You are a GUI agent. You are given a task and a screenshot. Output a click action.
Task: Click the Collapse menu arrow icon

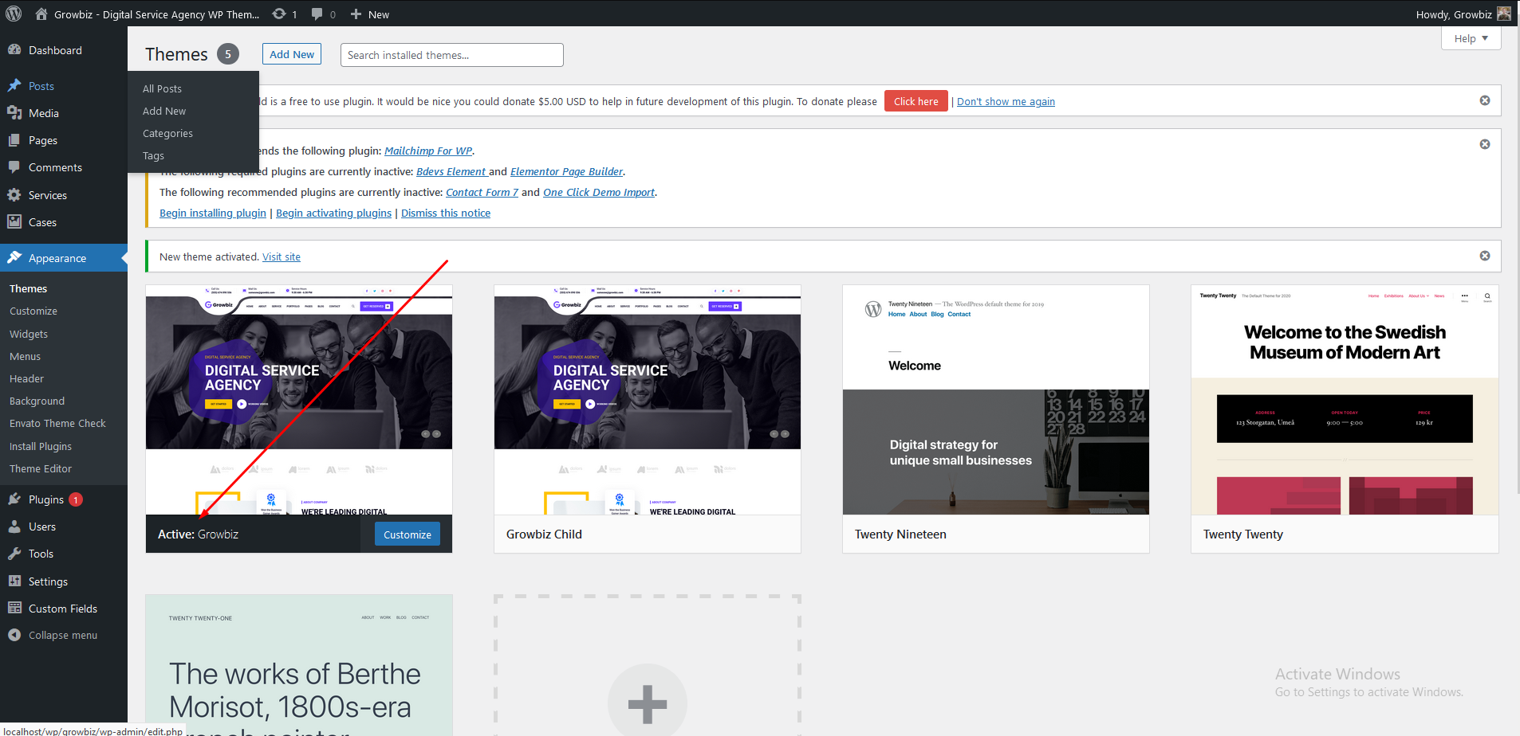(14, 635)
